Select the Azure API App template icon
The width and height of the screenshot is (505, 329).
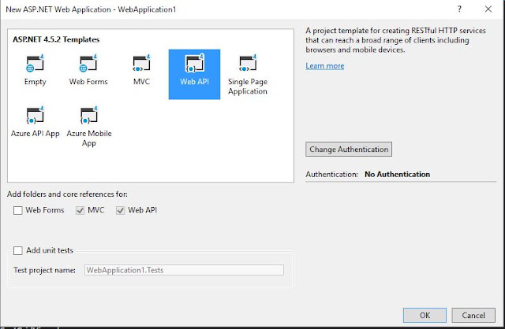pos(35,115)
